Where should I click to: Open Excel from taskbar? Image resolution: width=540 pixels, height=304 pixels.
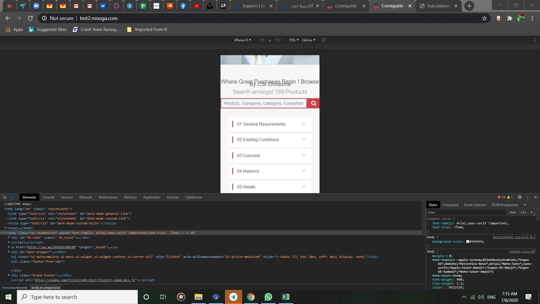click(x=286, y=297)
